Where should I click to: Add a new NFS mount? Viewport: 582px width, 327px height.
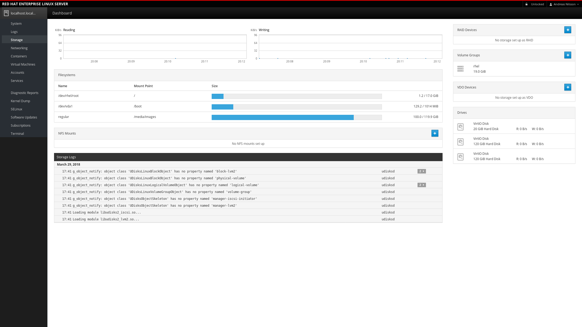[x=435, y=133]
